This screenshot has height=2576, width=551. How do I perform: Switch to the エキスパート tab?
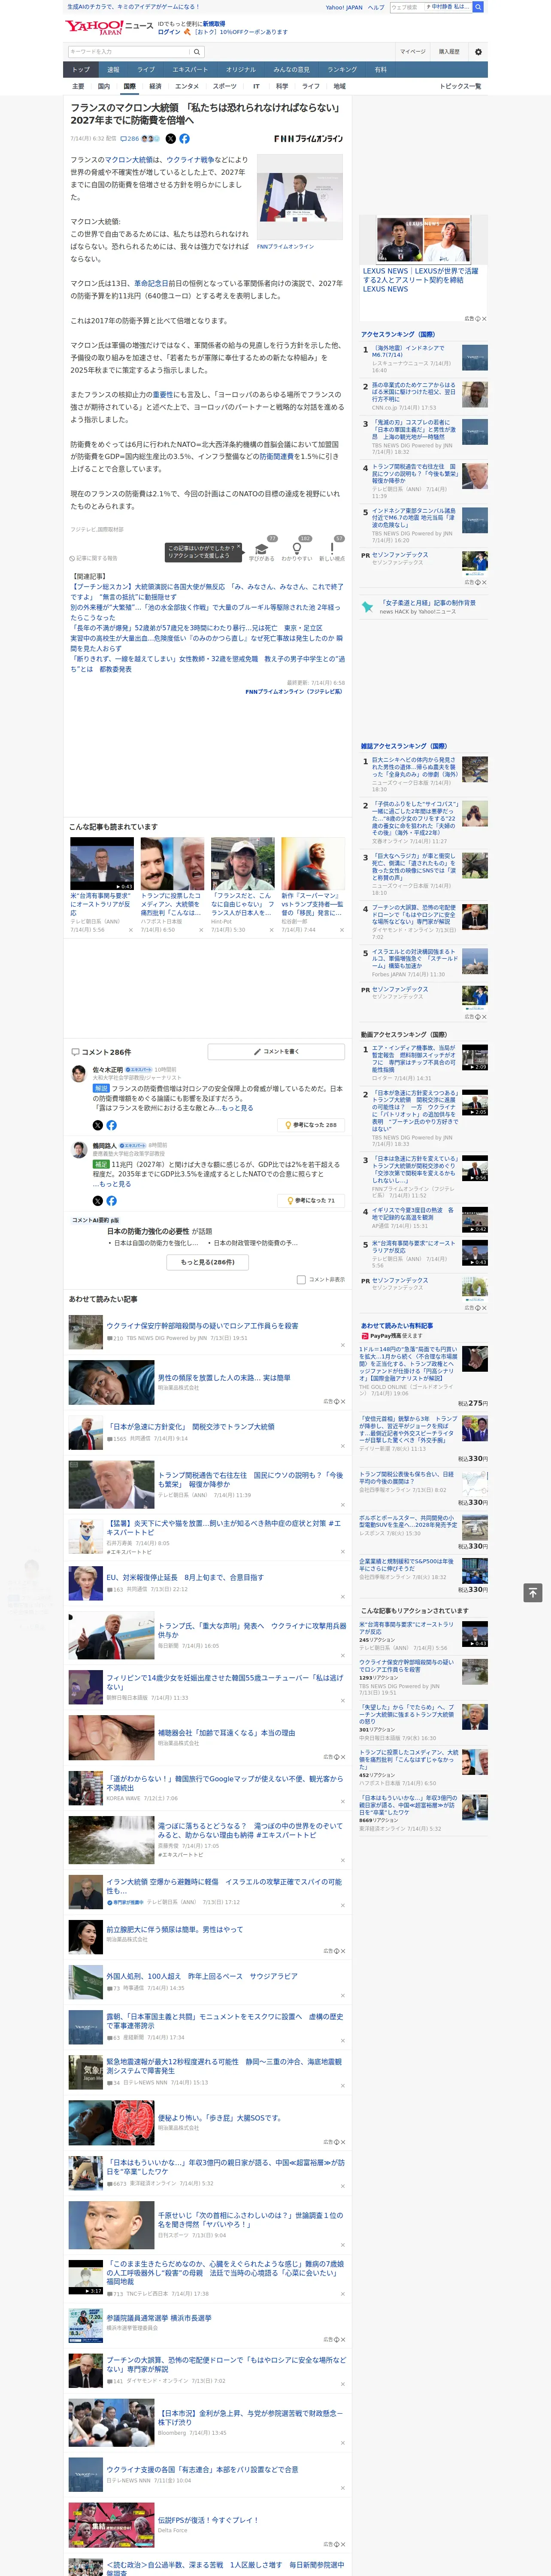tap(190, 70)
